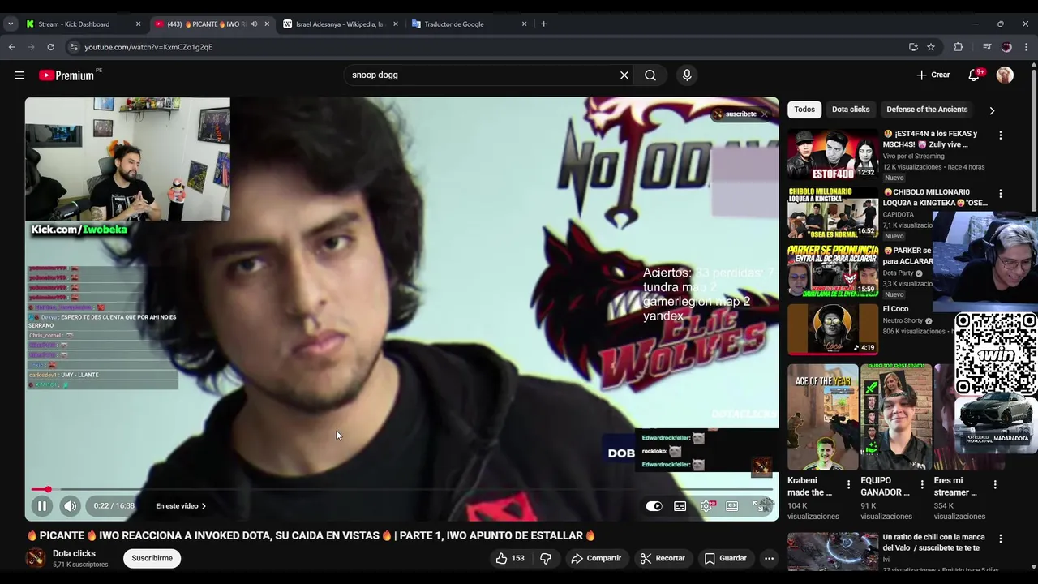Start voice search with microphone
Screen dimensions: 1038x584
click(687, 75)
